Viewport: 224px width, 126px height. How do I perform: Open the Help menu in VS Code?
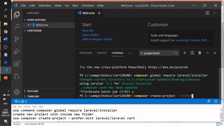[x=100, y=6]
